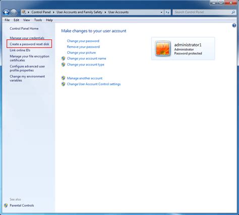Screen dimensions: 239x215
Task: Expand the arrow after Control Panel breadcrumb
Action: [x=53, y=12]
